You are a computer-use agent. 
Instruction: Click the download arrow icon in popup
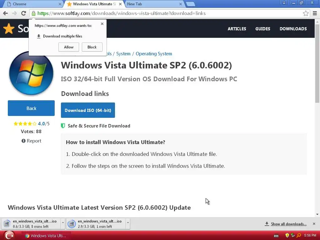coord(38,36)
